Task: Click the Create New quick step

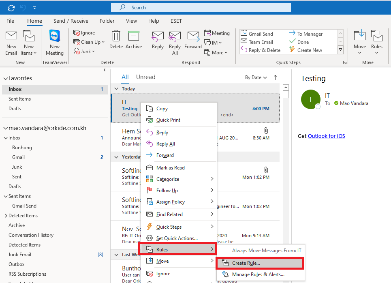Action: 310,50
